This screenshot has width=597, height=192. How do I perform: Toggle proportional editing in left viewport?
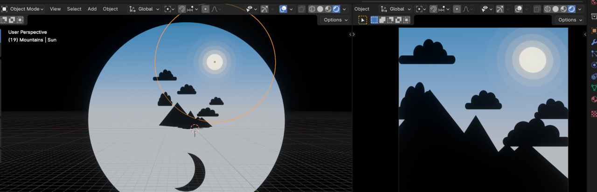click(205, 9)
